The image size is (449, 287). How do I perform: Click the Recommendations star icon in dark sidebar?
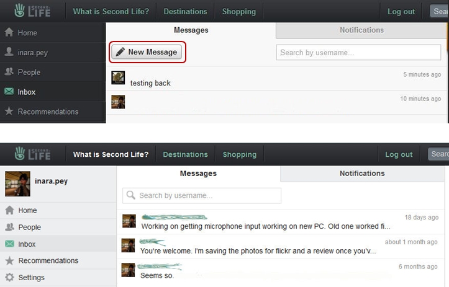coord(9,112)
